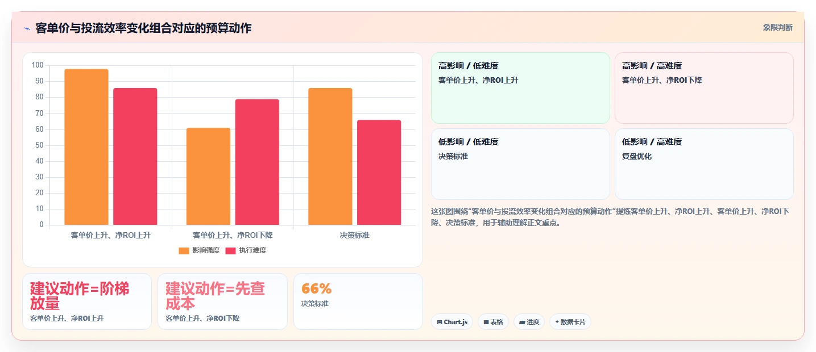This screenshot has width=816, height=352.
Task: Click the 复盘优化 text in quadrant
Action: pyautogui.click(x=637, y=156)
